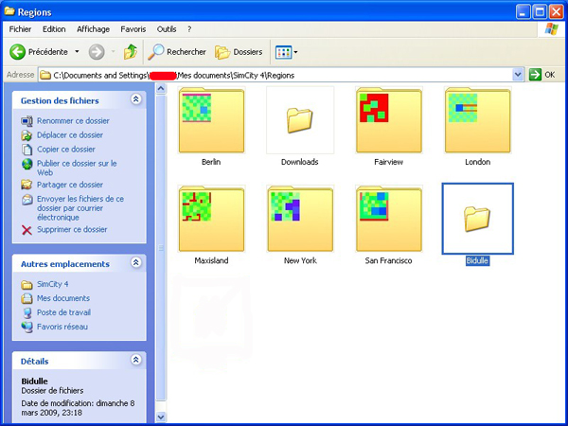Click the green OK go button
The image size is (568, 426).
tap(542, 75)
